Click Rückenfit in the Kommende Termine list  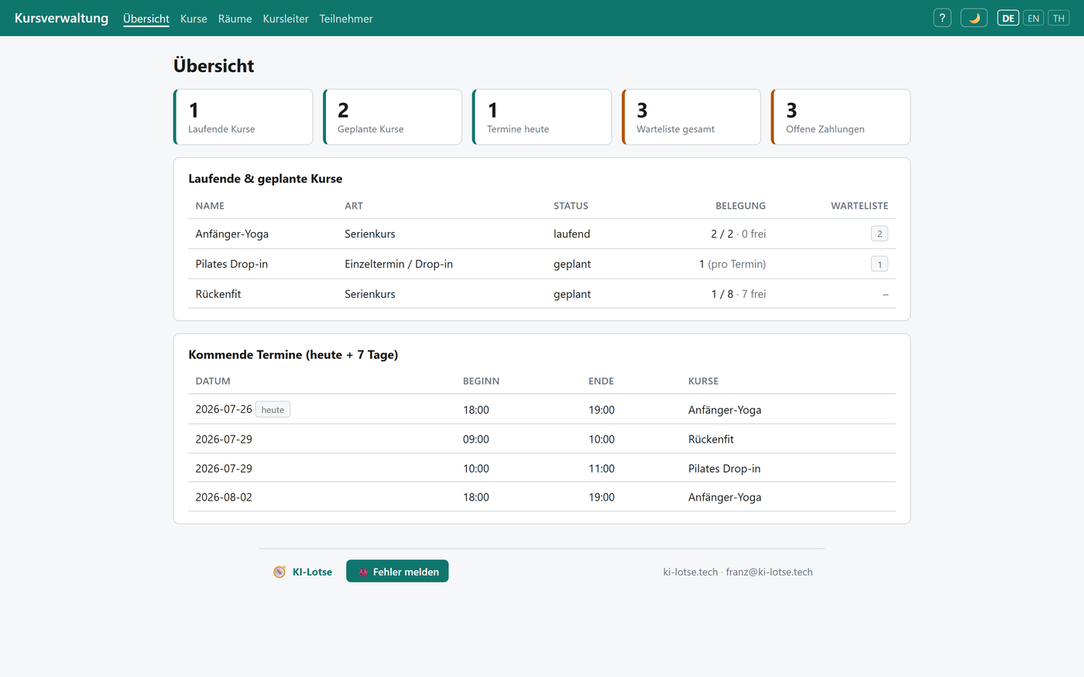coord(711,439)
